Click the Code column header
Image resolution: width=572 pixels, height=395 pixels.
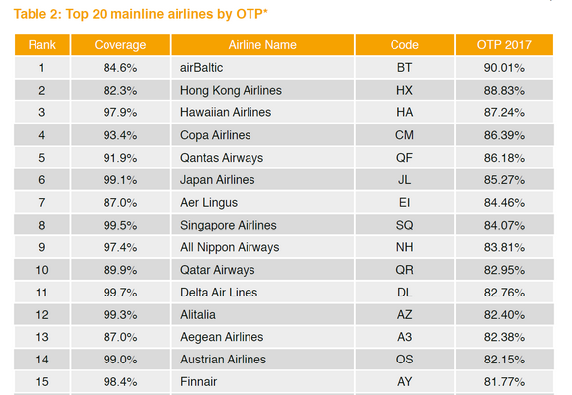(x=404, y=45)
